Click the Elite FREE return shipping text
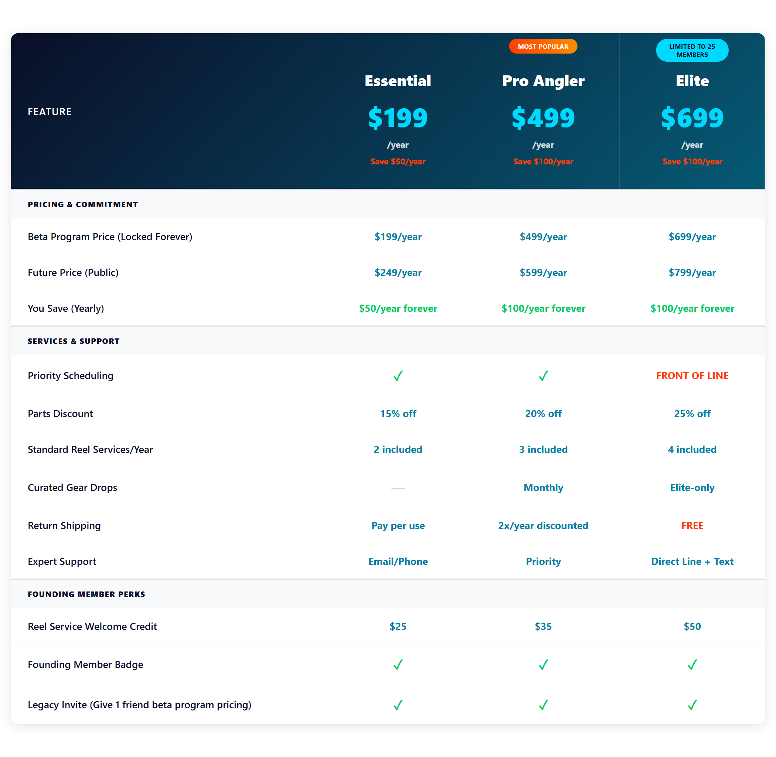Screen dimensions: 776x757 tap(692, 526)
